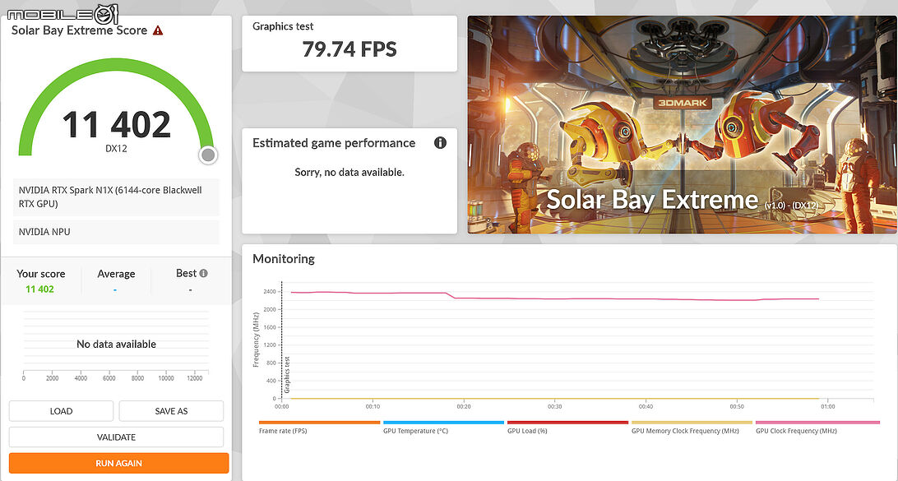Click the red warning icon beside Solar Bay Extreme Score
This screenshot has height=481, width=898.
(x=158, y=30)
